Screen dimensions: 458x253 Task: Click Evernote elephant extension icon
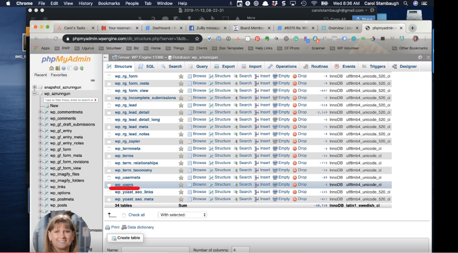coord(267,39)
